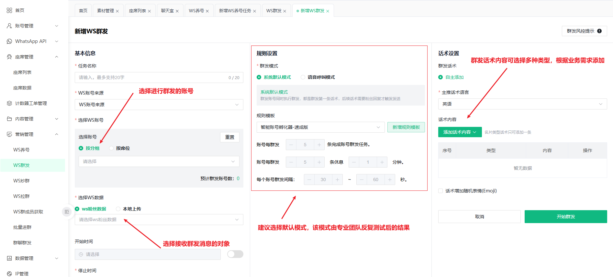
Task: Click the 开始群发 button
Action: [x=565, y=217]
